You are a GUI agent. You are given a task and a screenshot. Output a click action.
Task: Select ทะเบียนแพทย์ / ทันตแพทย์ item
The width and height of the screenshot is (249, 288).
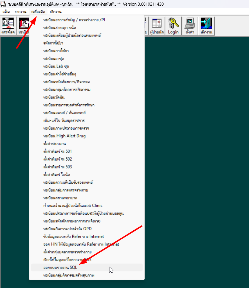[x=64, y=112]
